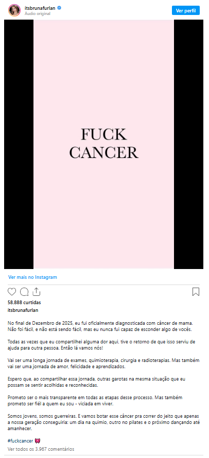Click the blue verified badge icon
This screenshot has height=458, width=209.
pos(59,8)
